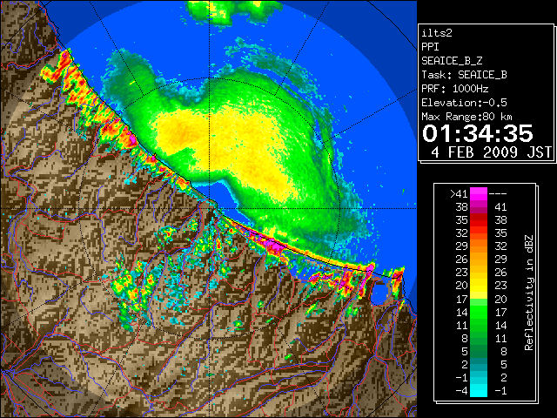Click the '>41' legend value
This screenshot has height=418, width=557.
pos(459,194)
